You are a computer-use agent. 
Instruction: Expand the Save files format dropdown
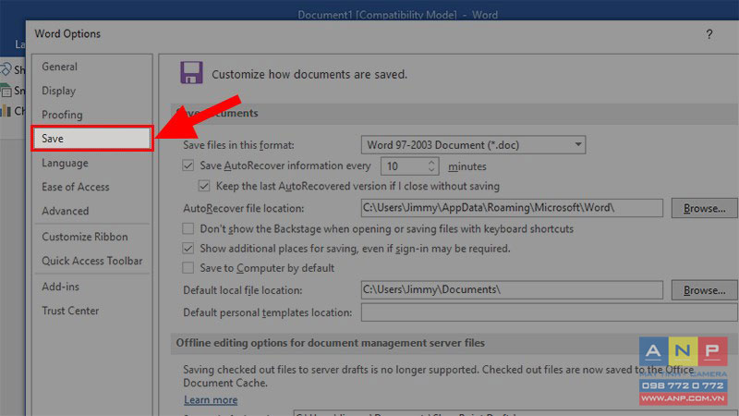pos(578,145)
